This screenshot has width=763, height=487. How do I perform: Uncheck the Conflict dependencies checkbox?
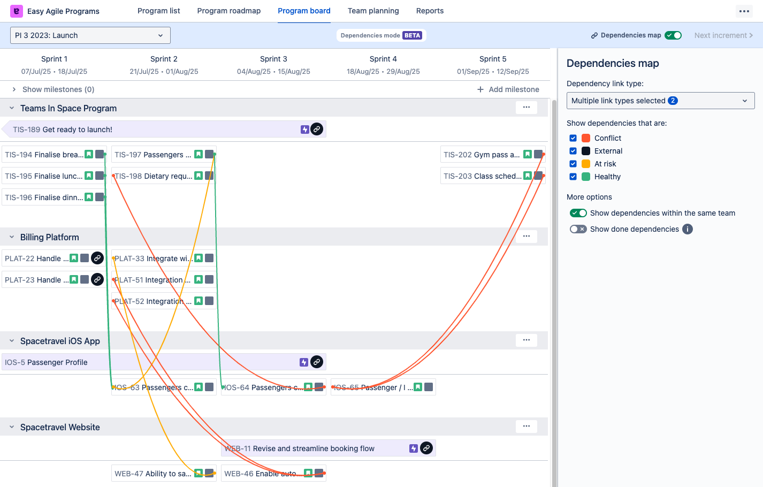coord(573,138)
